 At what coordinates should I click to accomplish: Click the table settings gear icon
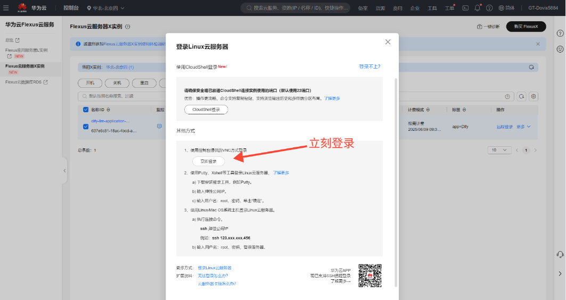point(534,96)
